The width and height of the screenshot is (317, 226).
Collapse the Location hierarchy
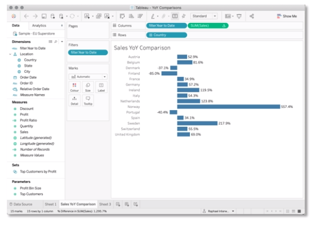[x=10, y=54]
